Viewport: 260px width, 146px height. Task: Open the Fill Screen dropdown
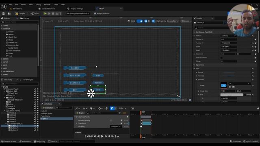186,21
